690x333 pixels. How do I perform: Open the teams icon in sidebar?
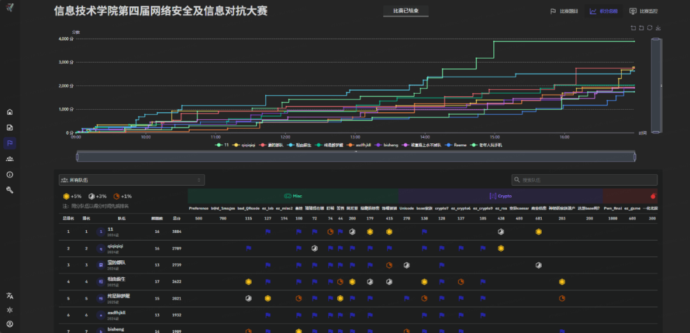10,158
